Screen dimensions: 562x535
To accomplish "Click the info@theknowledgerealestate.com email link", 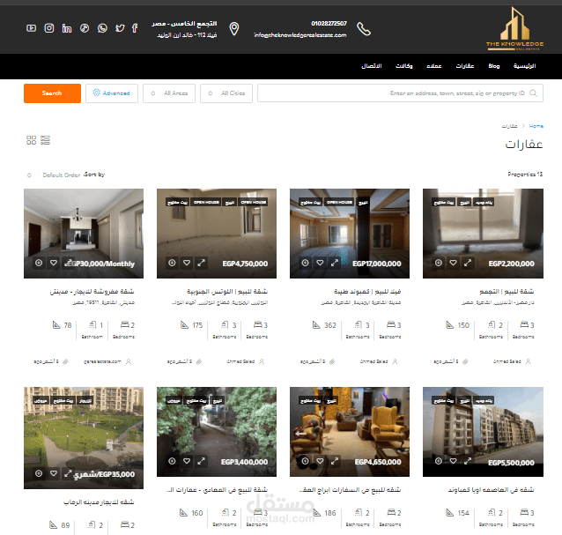I will coord(300,35).
